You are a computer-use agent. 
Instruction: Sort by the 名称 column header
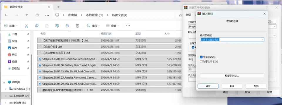click(x=43, y=33)
